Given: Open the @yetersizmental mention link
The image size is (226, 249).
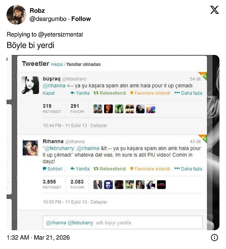Looking at the screenshot, I should [x=60, y=35].
